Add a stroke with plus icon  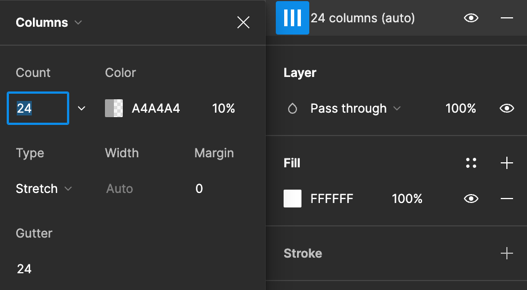506,253
